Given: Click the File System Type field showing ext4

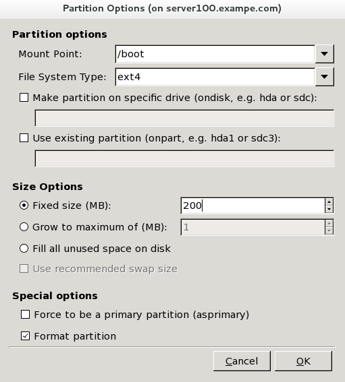Looking at the screenshot, I should point(215,77).
